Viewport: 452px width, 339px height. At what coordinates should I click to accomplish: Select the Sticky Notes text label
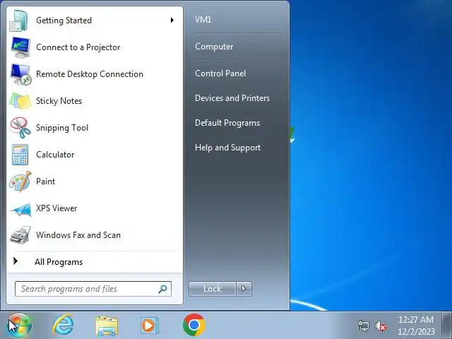(x=59, y=101)
